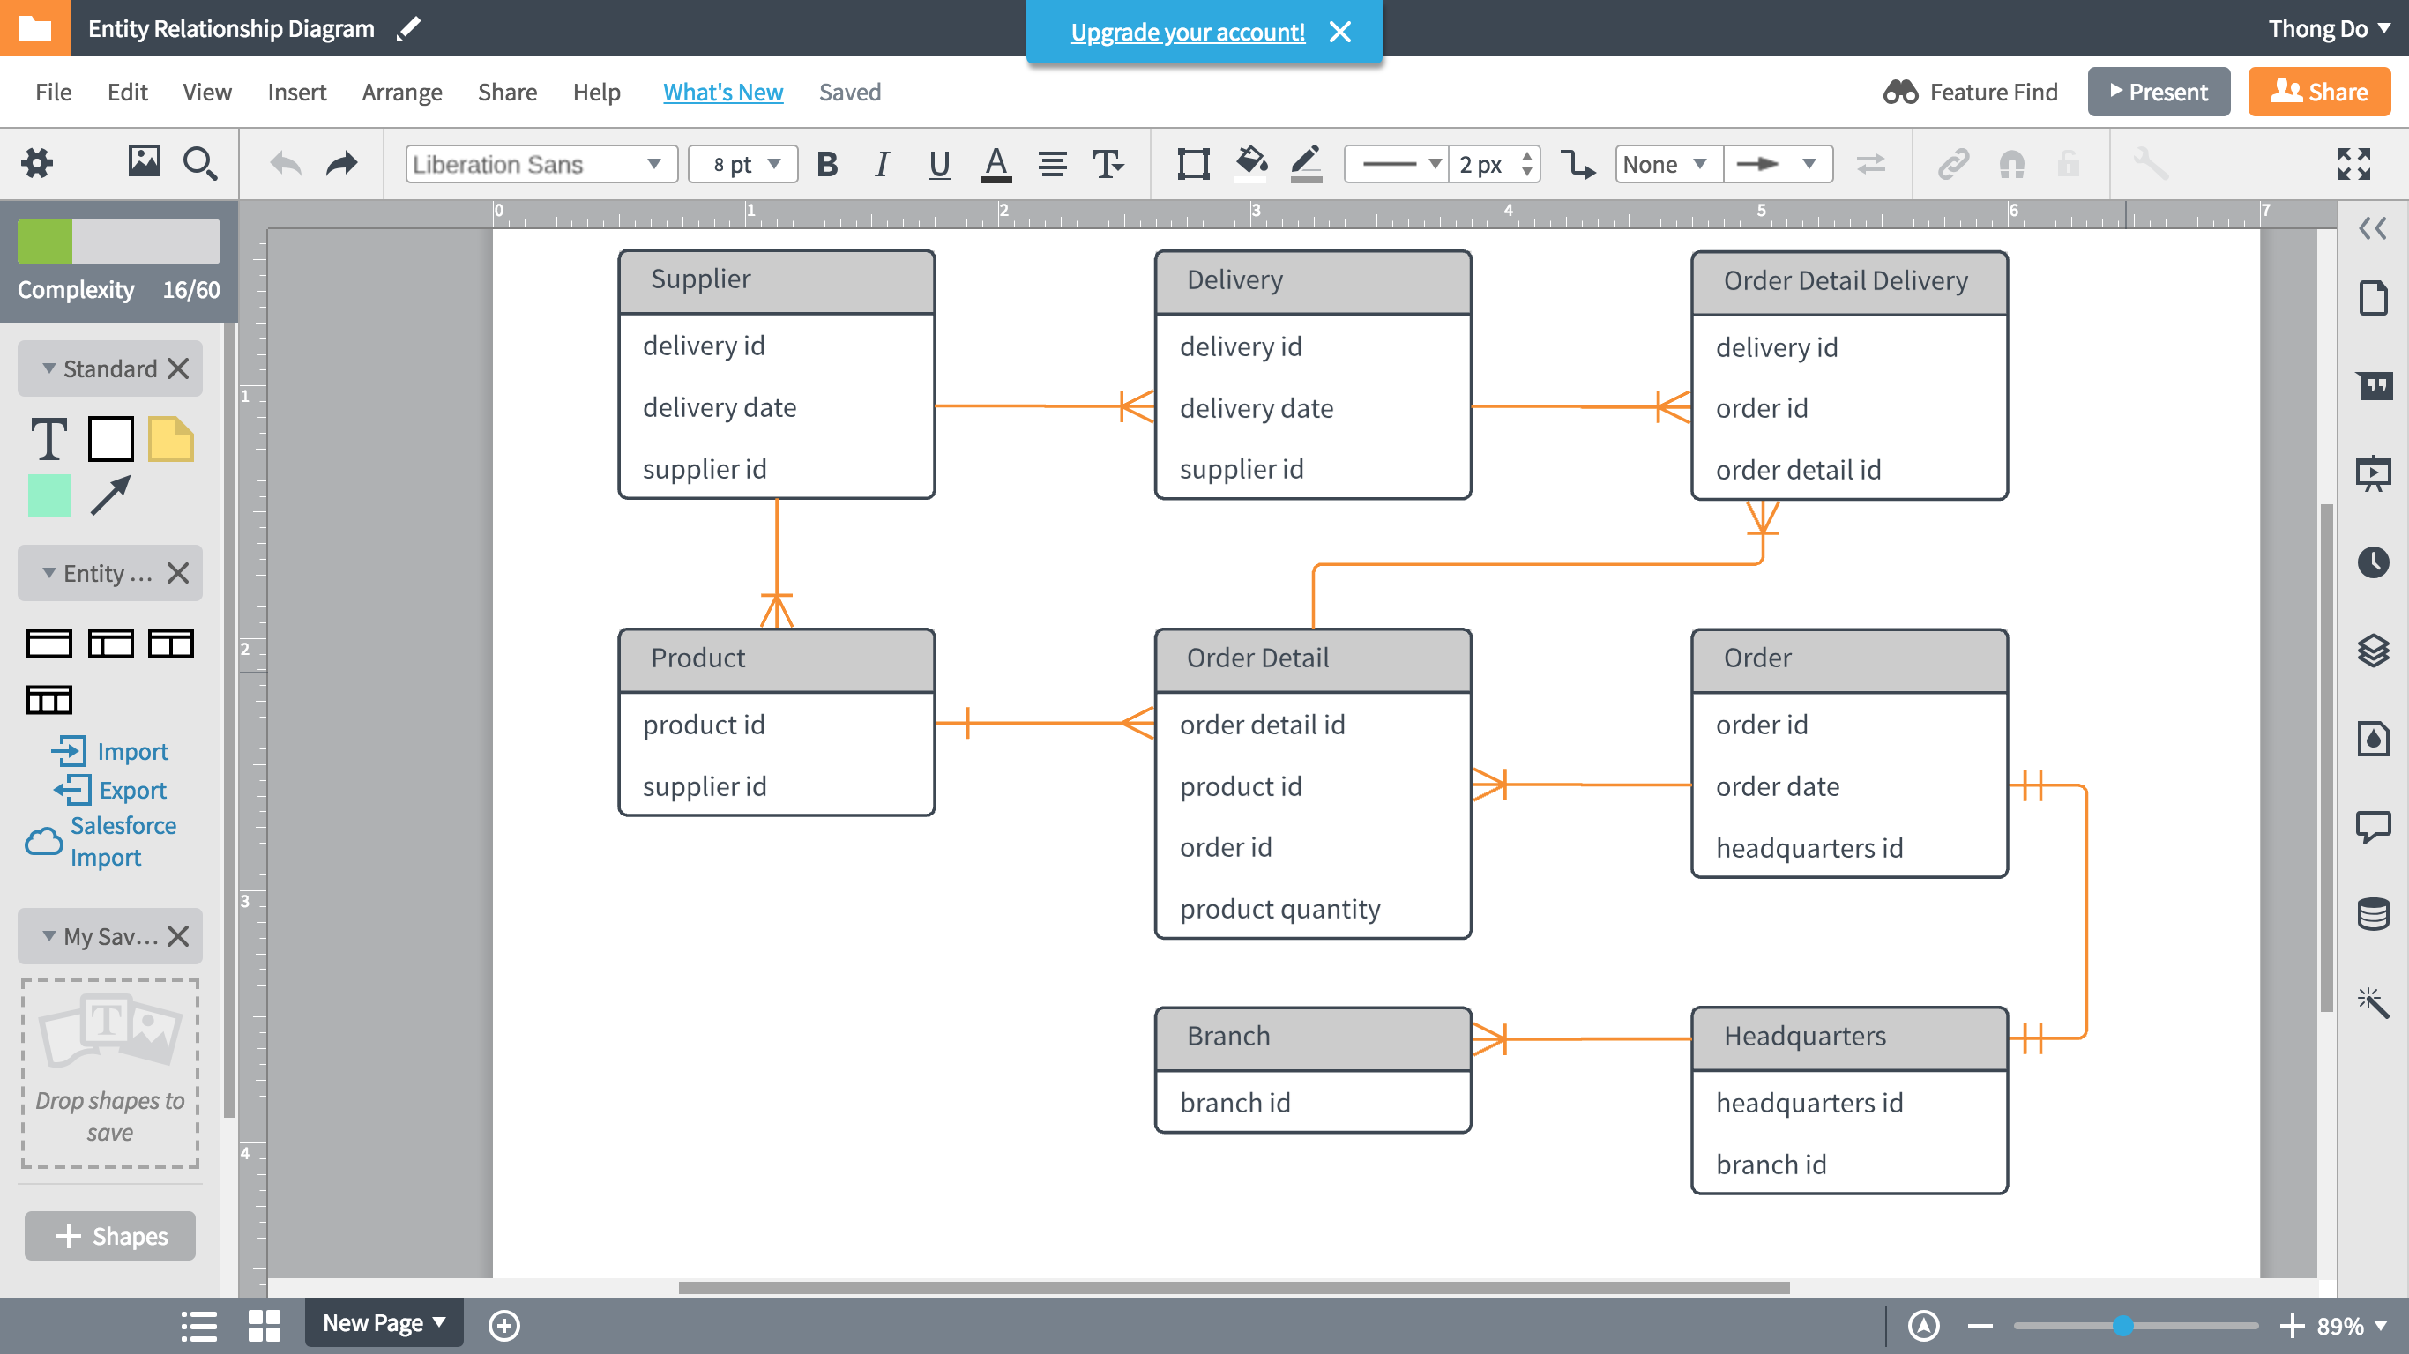Viewport: 2409px width, 1354px height.
Task: Select the Bold formatting icon
Action: click(x=827, y=164)
